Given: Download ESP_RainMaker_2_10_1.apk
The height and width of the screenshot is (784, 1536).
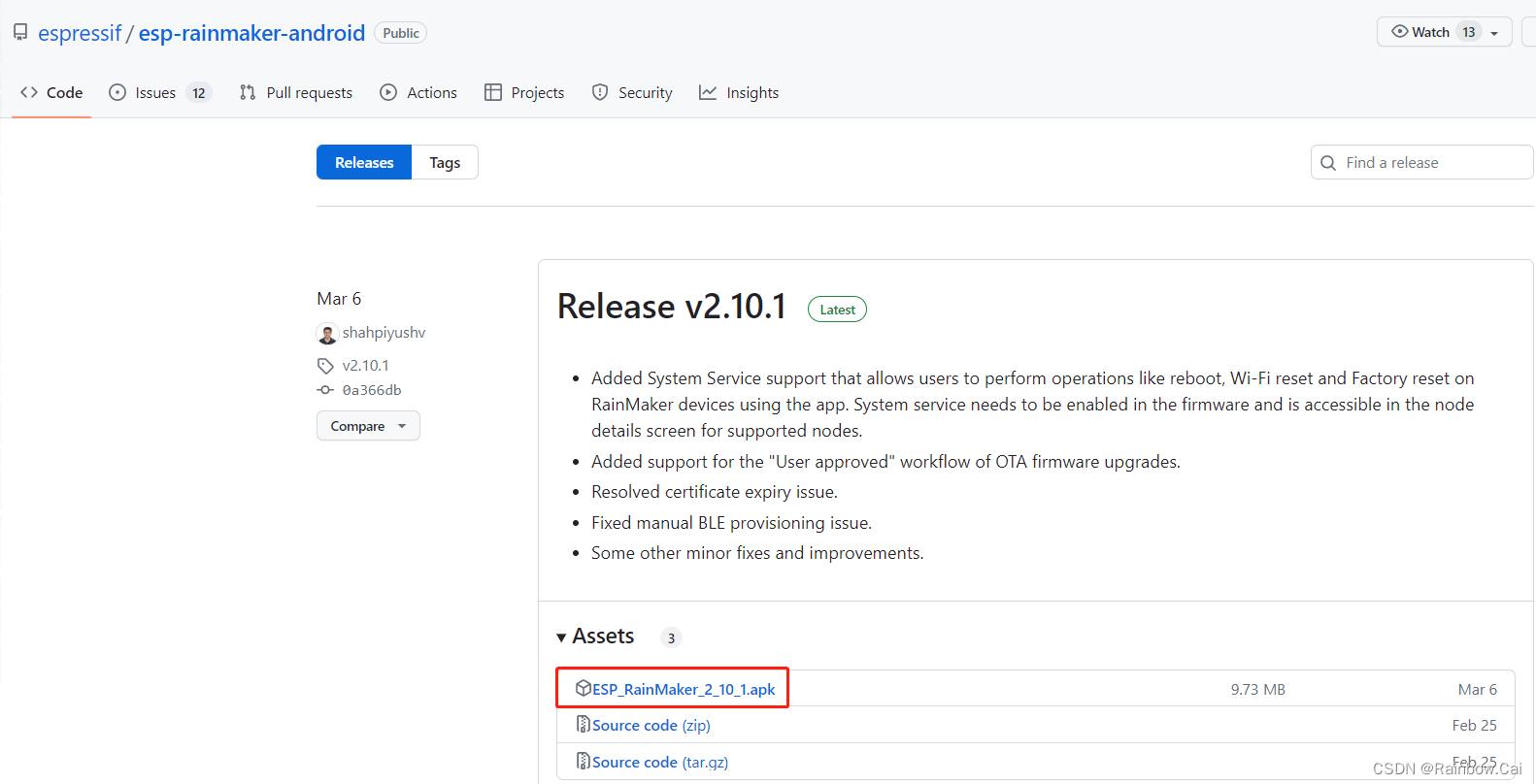Looking at the screenshot, I should click(x=684, y=689).
